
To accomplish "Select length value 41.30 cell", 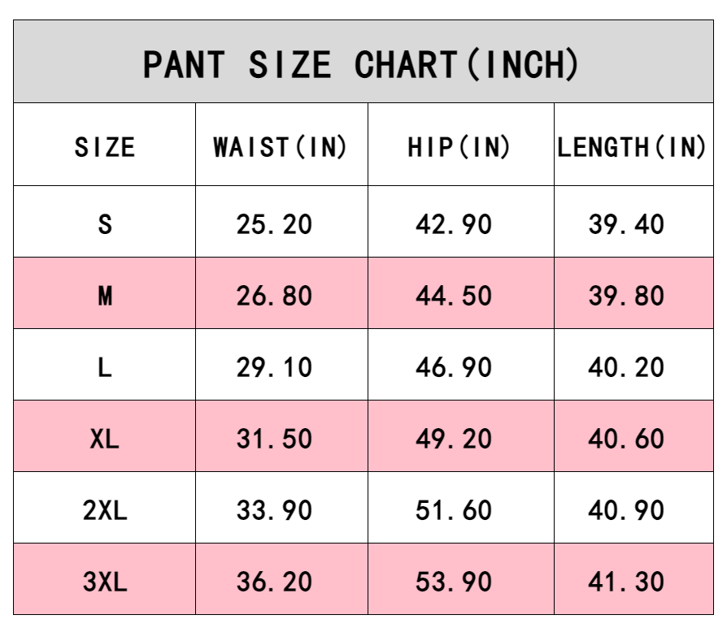I will click(x=626, y=582).
